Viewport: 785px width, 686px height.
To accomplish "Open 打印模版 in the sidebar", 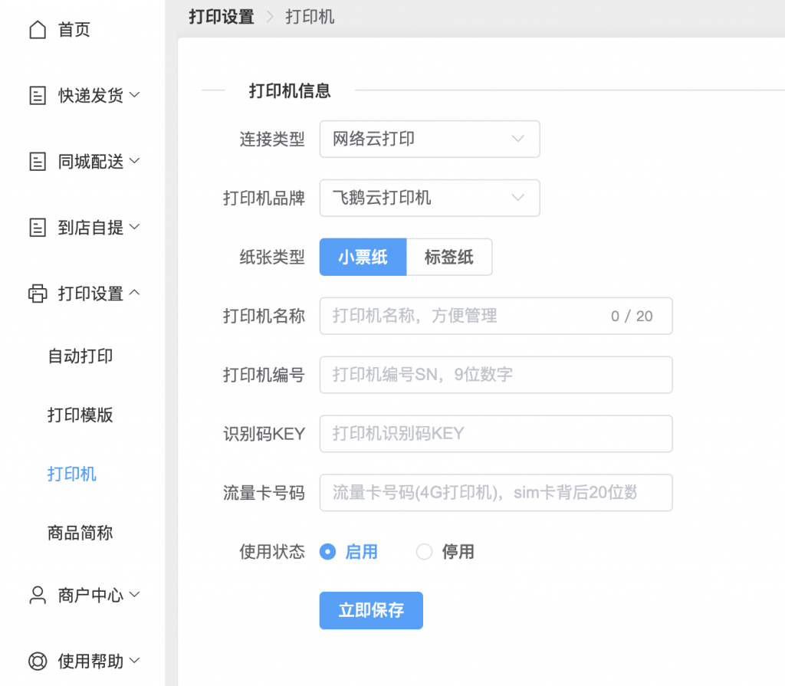I will [80, 415].
